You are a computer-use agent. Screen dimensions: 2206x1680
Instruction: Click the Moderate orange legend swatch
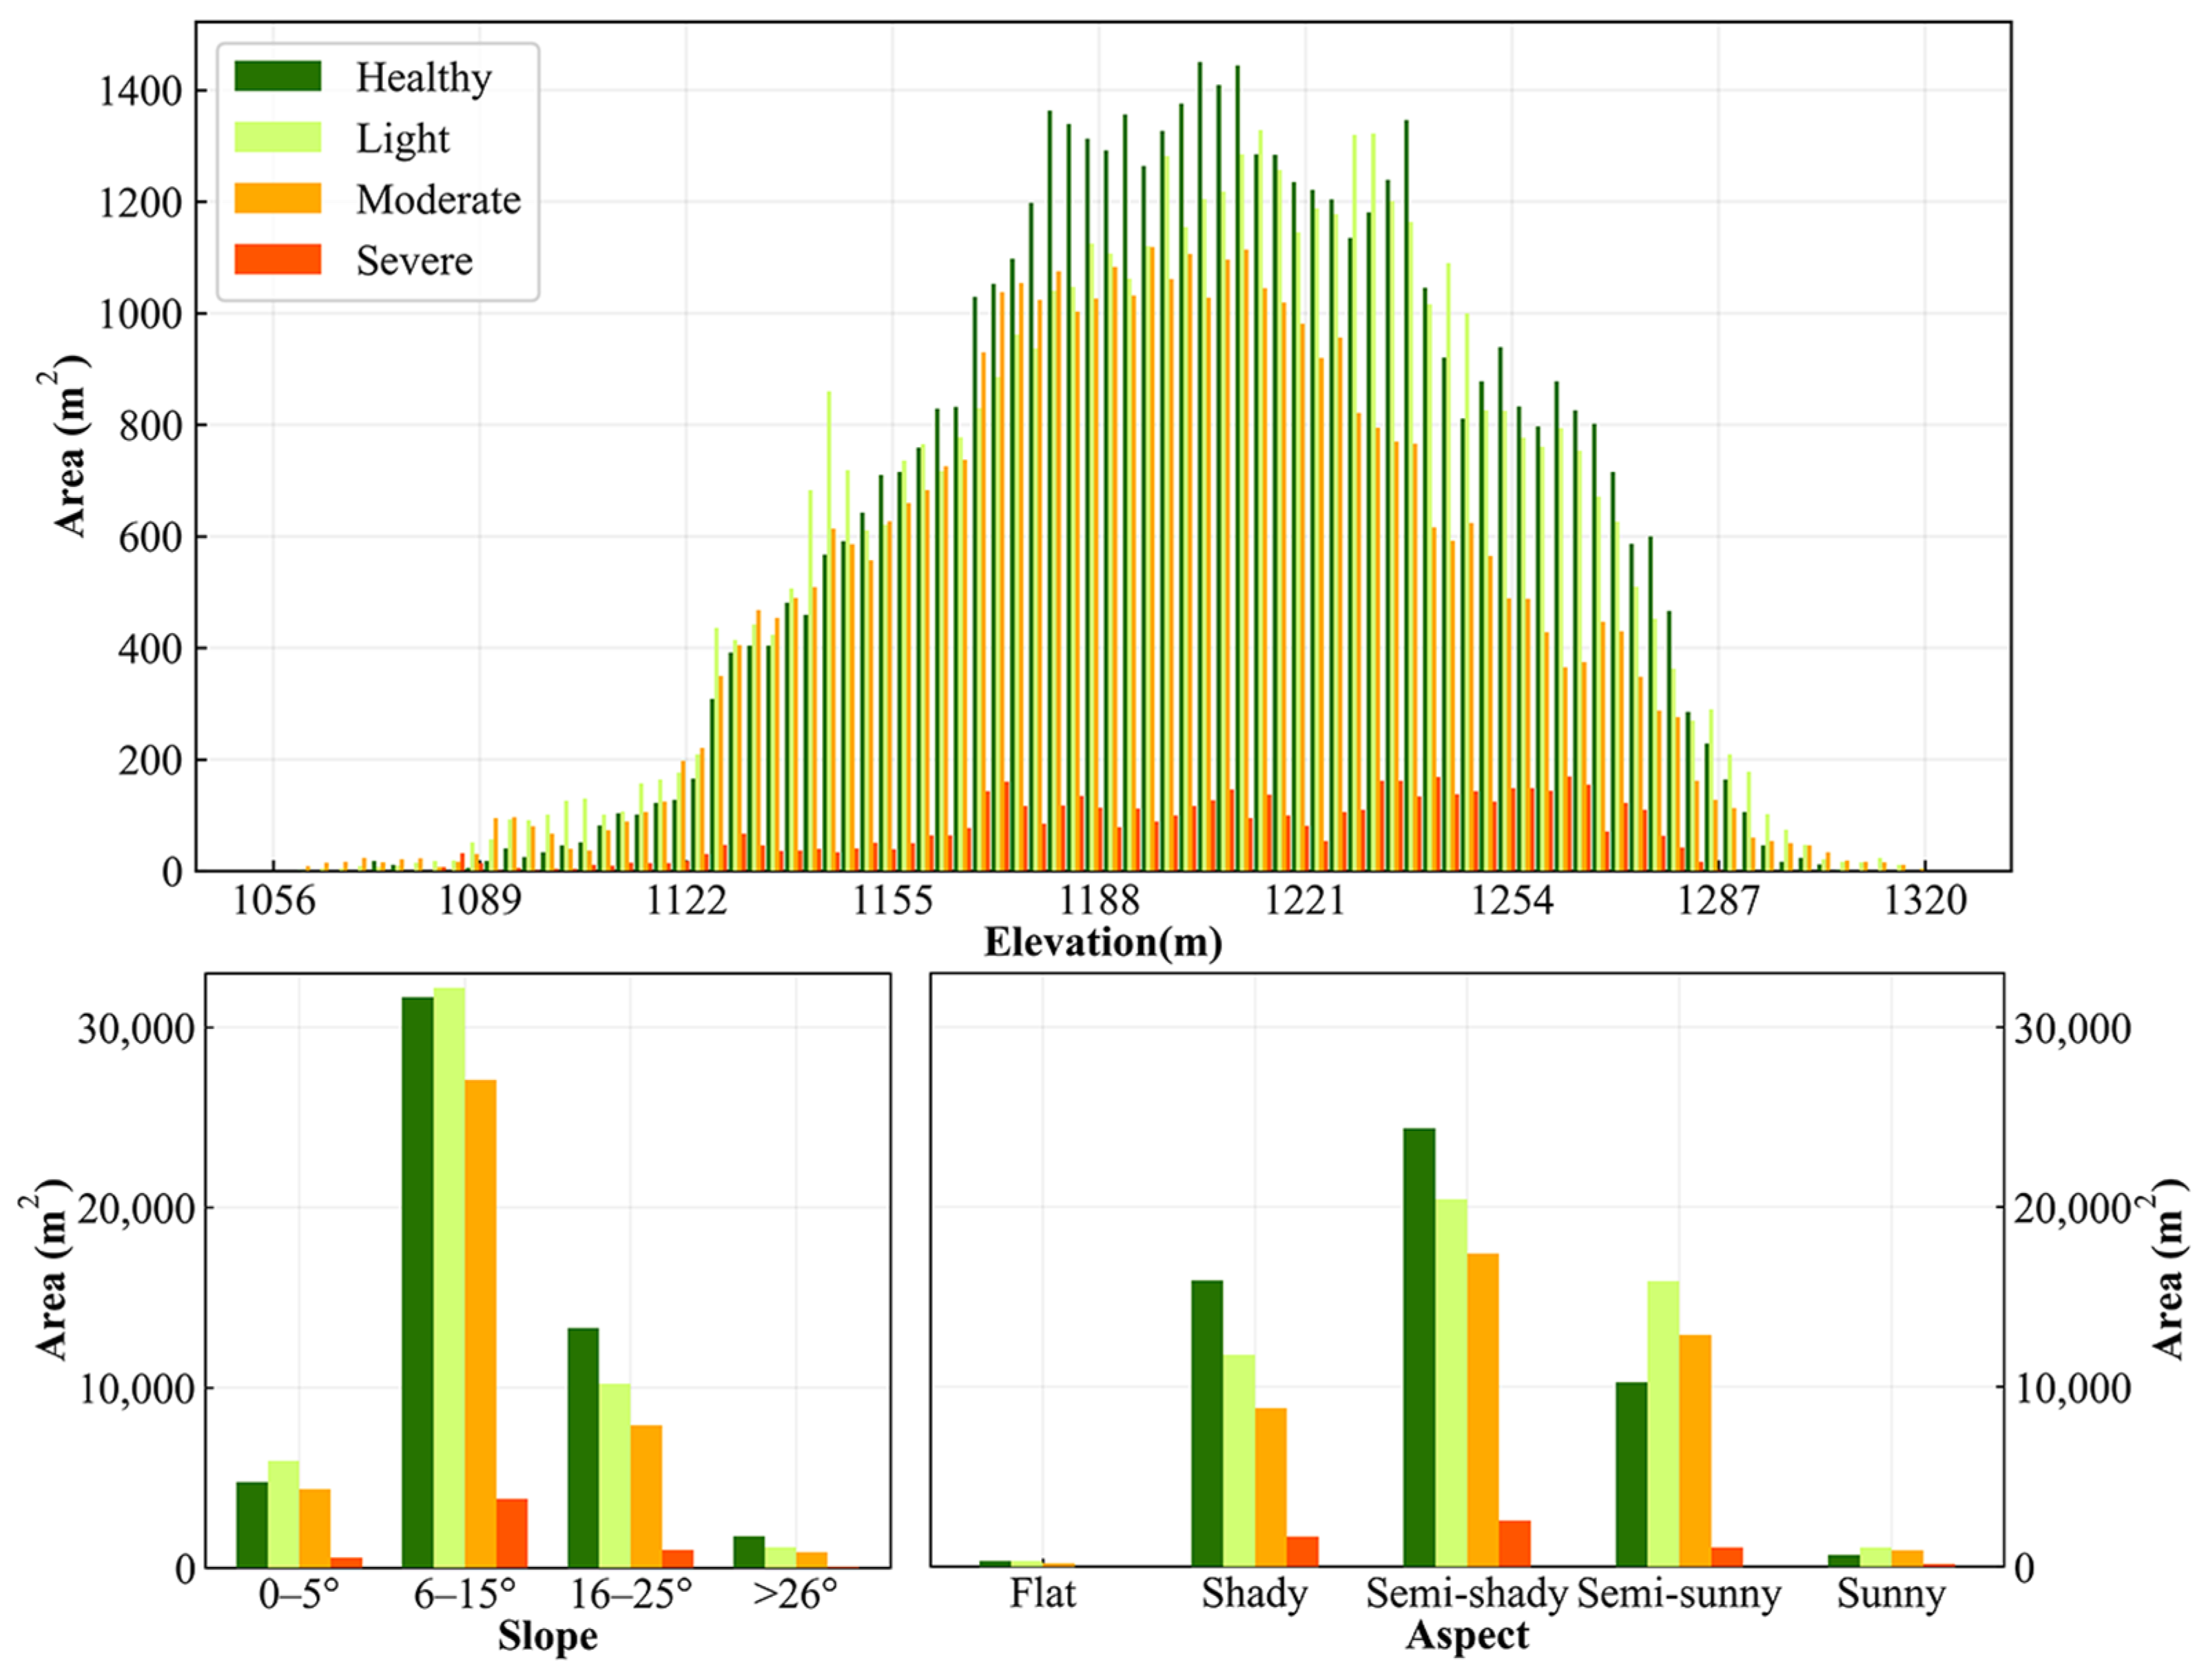click(277, 198)
